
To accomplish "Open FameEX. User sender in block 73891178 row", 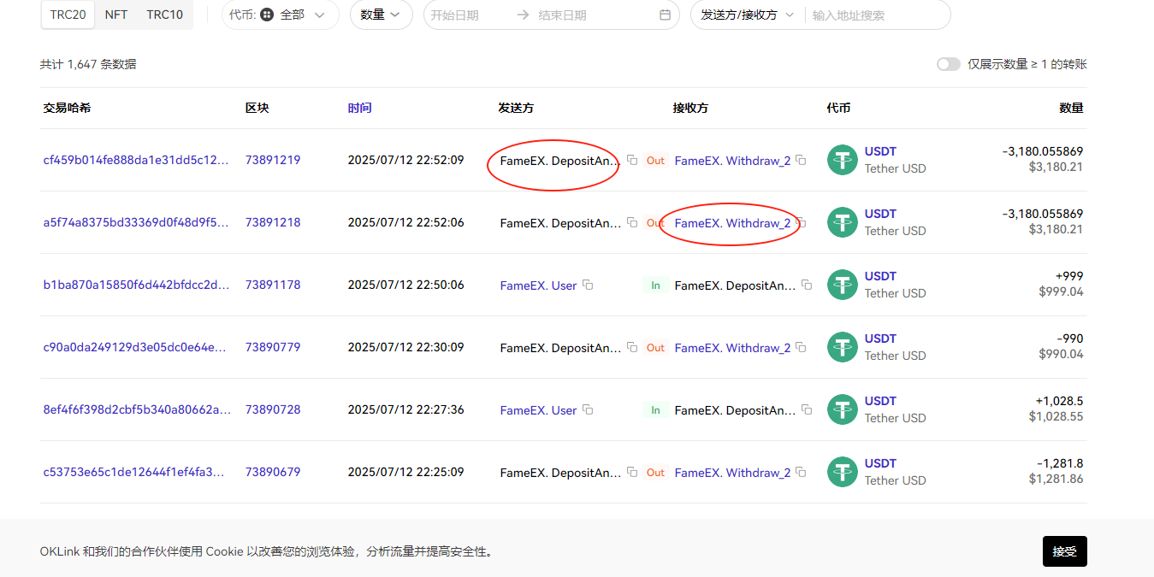I will [x=539, y=286].
